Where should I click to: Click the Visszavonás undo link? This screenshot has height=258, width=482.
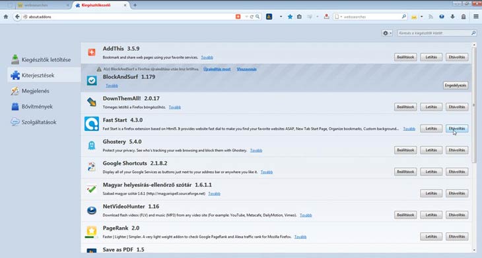click(246, 69)
